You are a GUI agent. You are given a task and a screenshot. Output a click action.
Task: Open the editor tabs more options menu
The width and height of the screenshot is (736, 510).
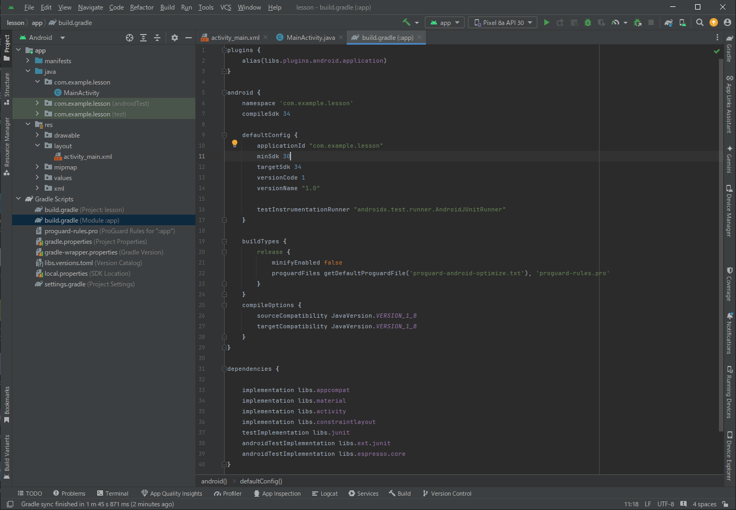[717, 38]
